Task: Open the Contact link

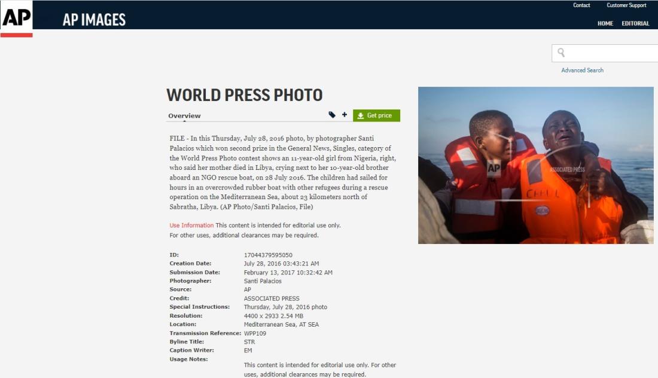Action: 581,5
